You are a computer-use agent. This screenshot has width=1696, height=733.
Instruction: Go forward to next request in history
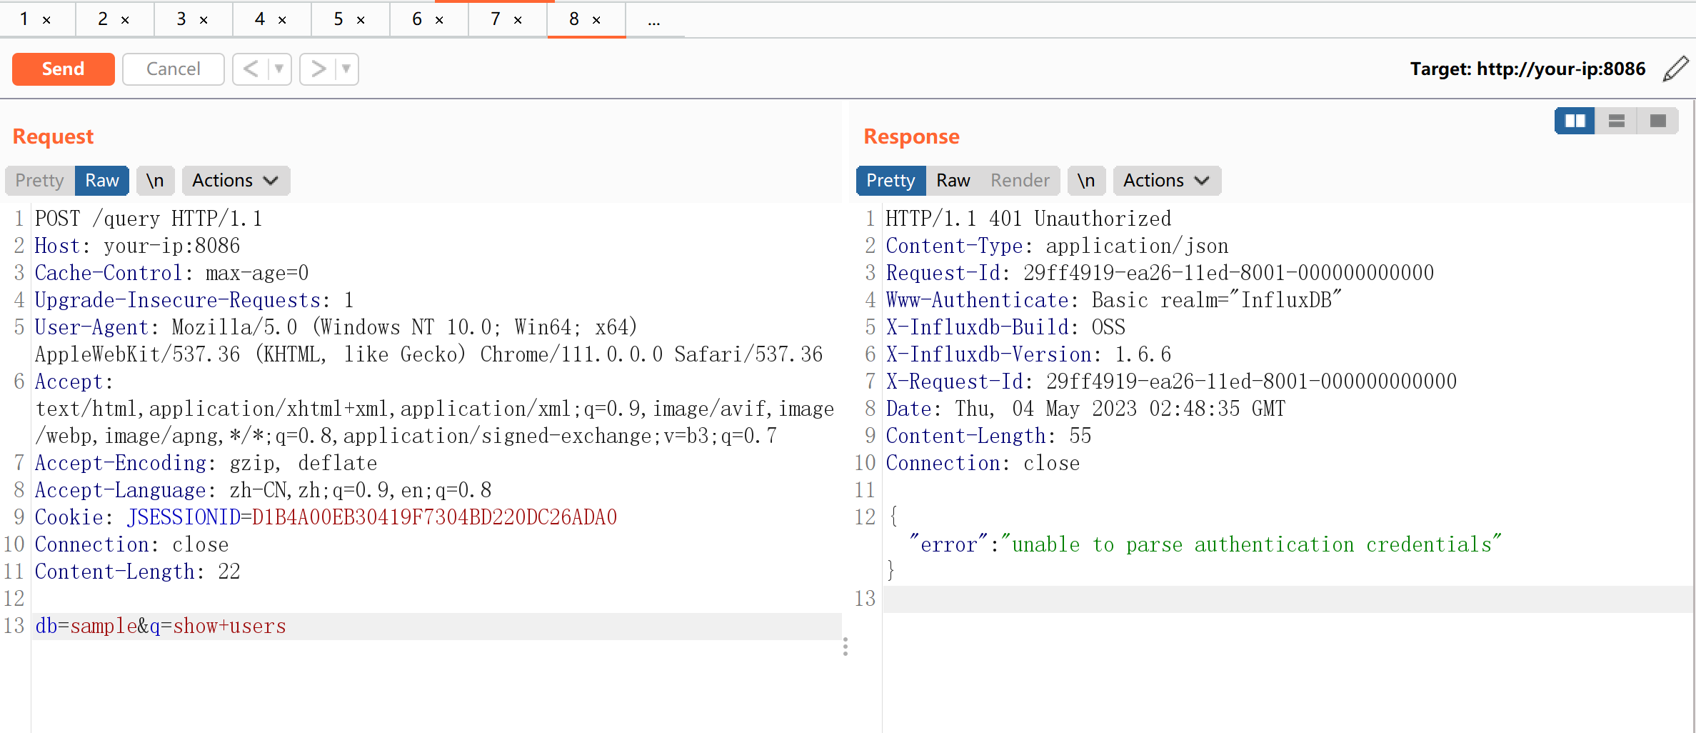318,69
